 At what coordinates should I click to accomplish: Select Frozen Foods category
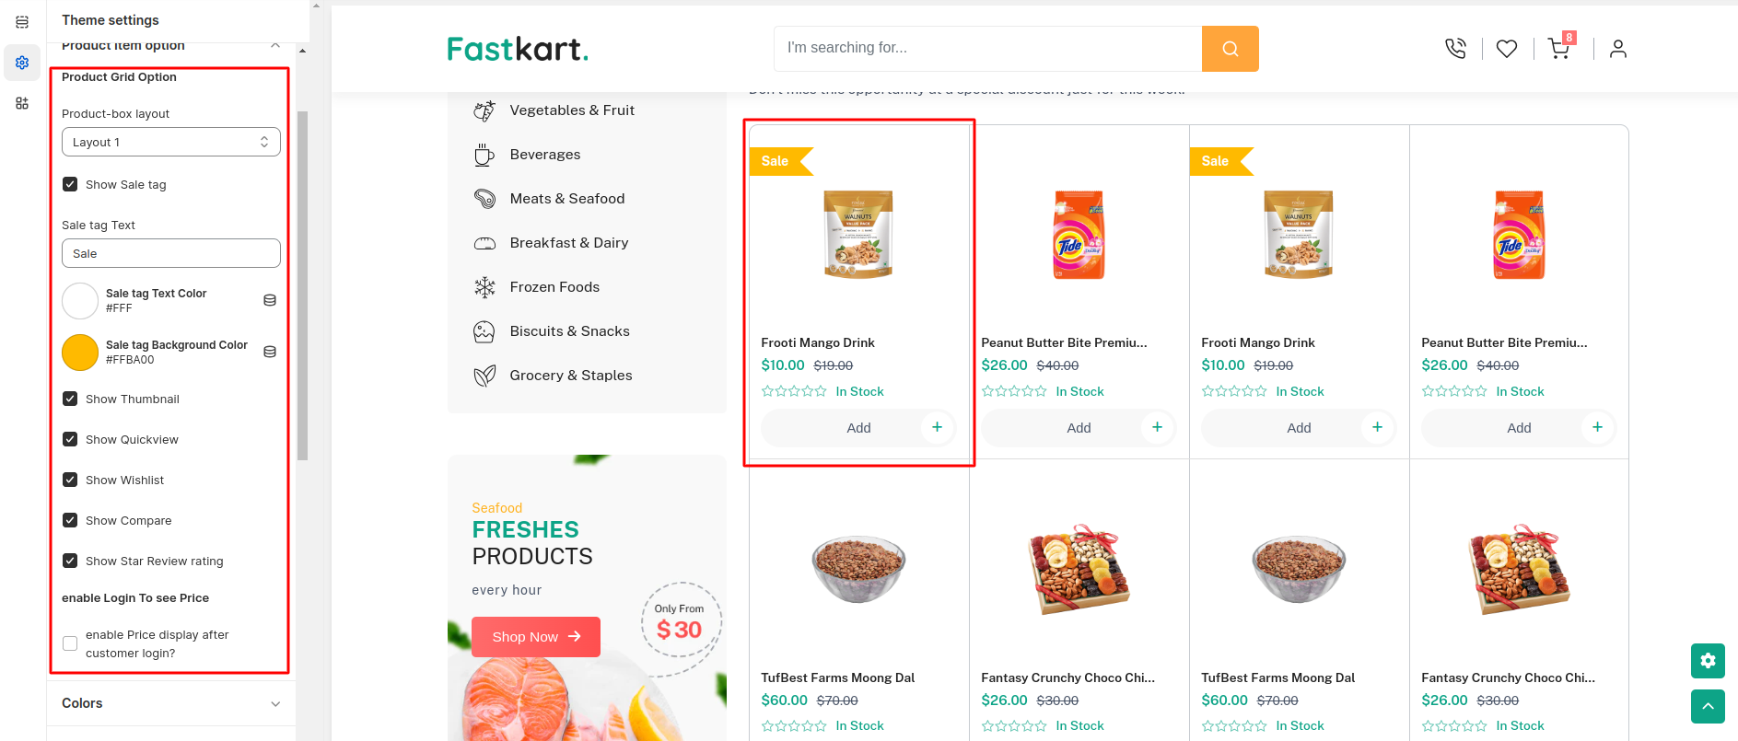coord(554,287)
